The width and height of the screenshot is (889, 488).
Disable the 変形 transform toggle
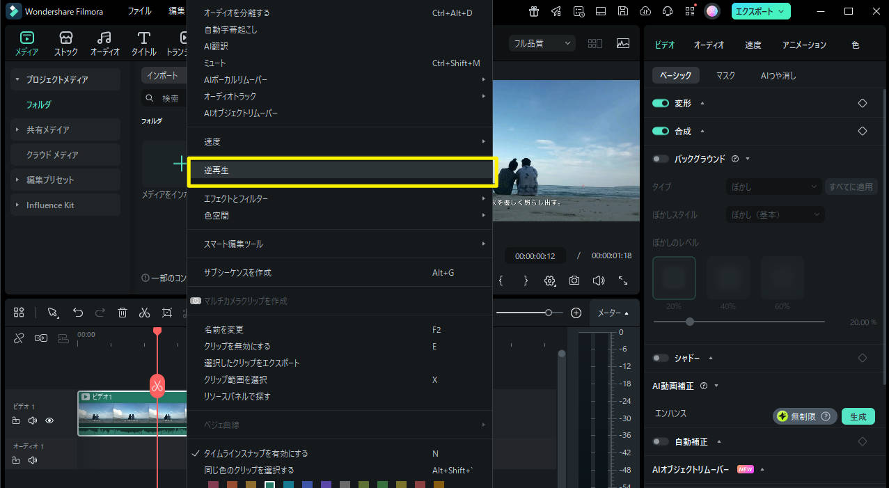coord(660,103)
